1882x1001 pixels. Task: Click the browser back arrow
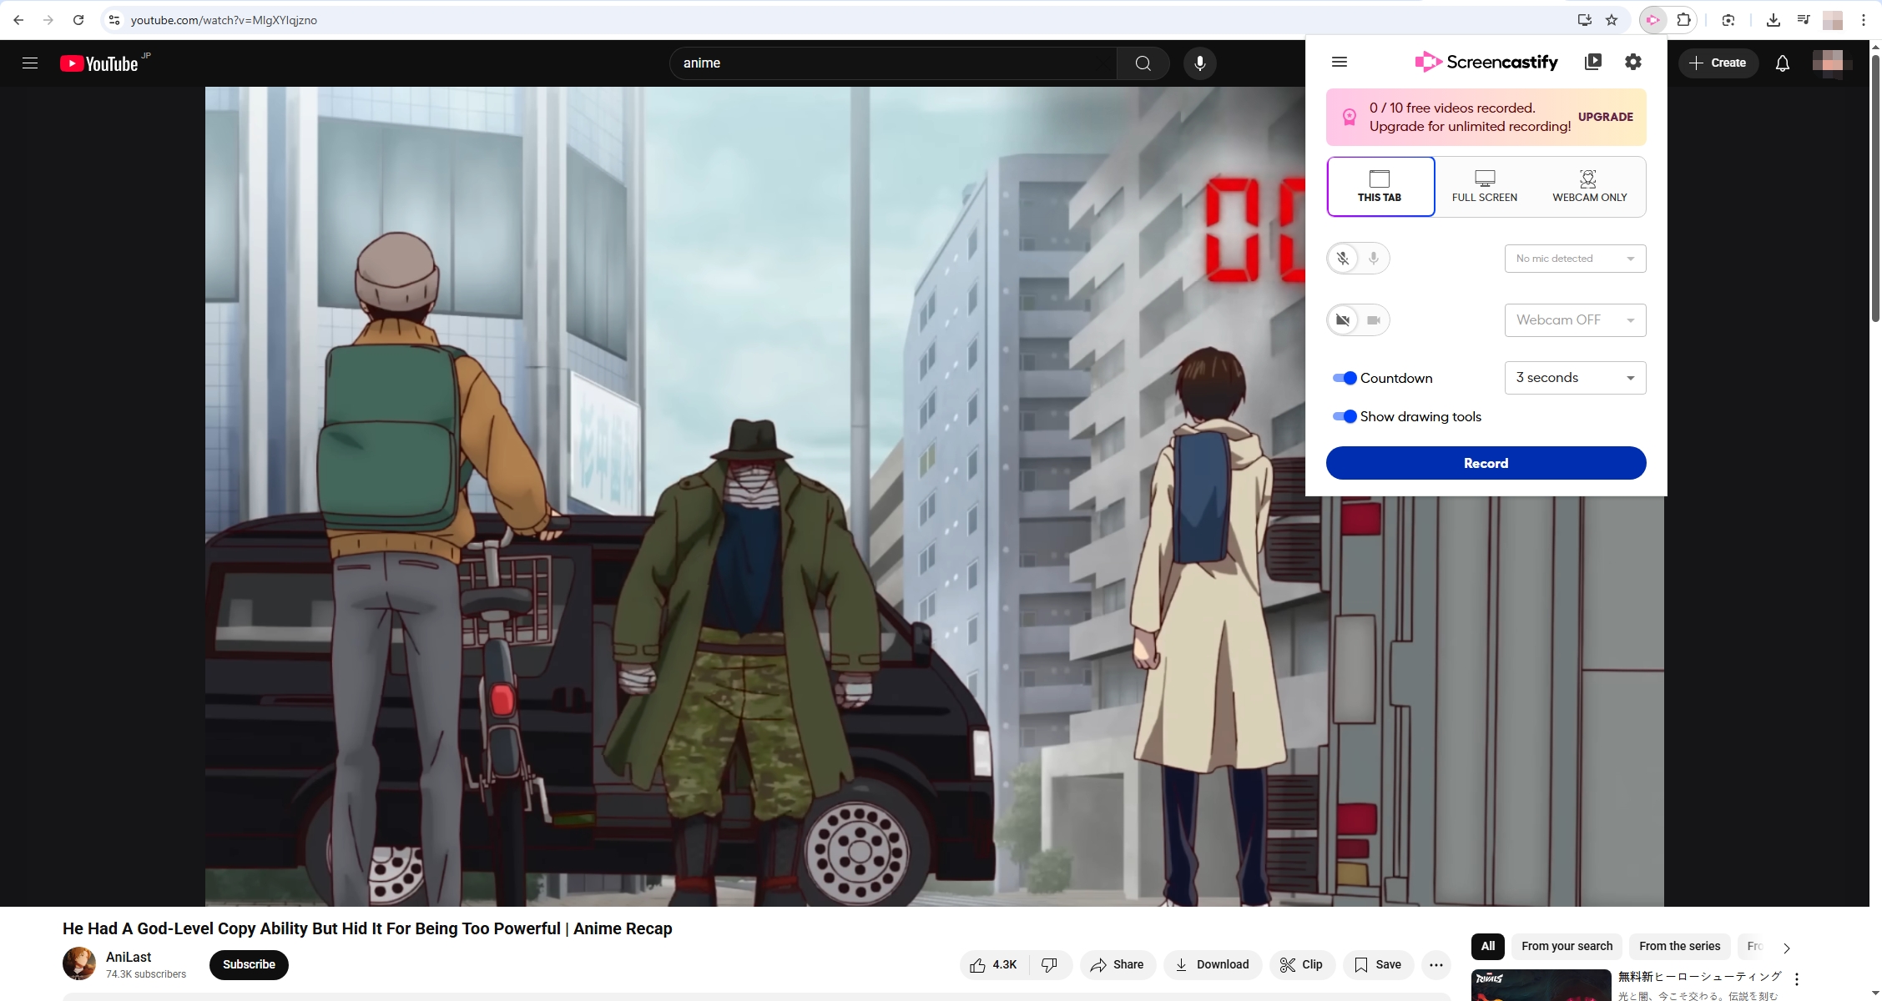(18, 20)
